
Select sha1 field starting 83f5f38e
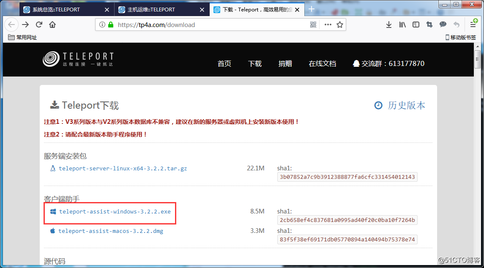(x=347, y=239)
